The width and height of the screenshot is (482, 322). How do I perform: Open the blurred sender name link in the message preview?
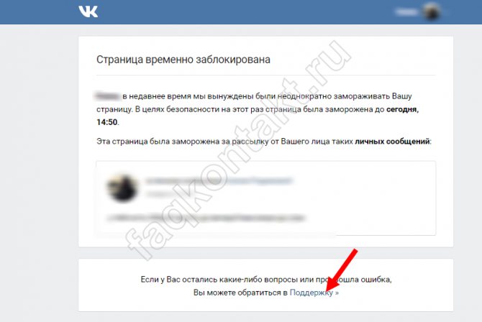(219, 180)
